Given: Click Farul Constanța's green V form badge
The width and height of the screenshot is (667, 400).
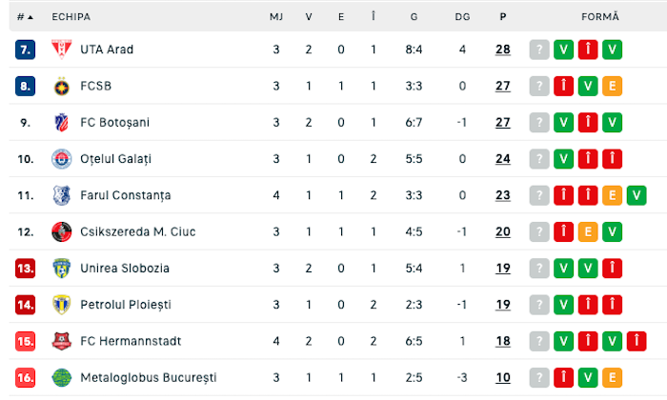Looking at the screenshot, I should (637, 195).
